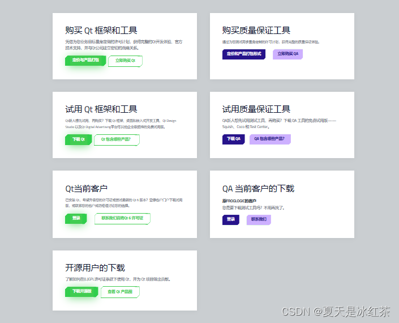Select the heading 开源用户的下载
This screenshot has height=323, width=399.
[95, 268]
